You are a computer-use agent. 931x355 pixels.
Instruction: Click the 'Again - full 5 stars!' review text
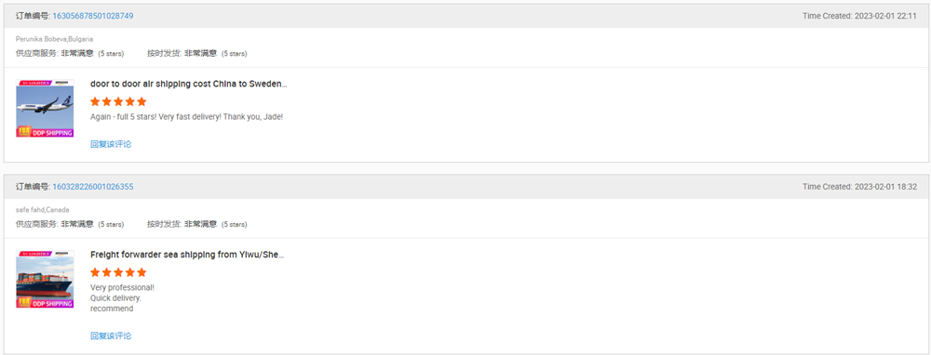point(186,117)
